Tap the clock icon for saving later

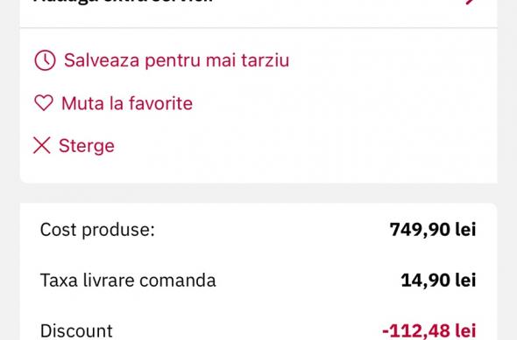(x=45, y=60)
